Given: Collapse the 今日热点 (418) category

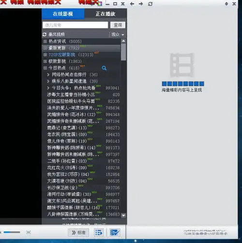Looking at the screenshot, I should [x=45, y=68].
